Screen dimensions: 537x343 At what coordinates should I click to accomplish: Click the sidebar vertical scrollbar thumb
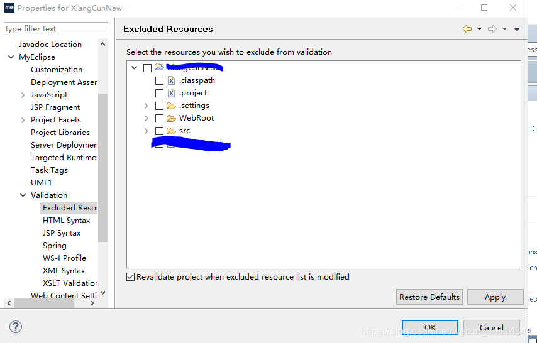102,168
